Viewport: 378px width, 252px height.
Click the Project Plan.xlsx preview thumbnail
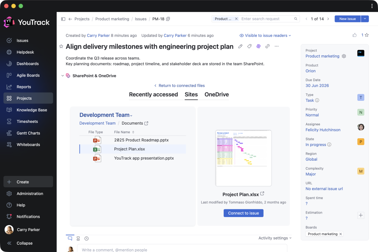(x=244, y=158)
